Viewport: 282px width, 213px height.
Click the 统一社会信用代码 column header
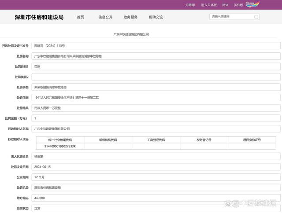coord(60,140)
